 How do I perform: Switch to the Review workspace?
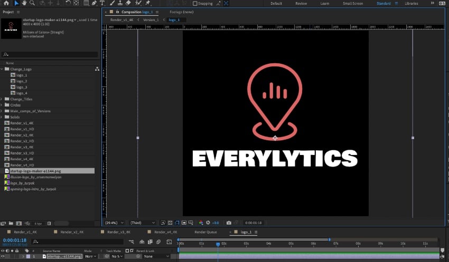[301, 4]
